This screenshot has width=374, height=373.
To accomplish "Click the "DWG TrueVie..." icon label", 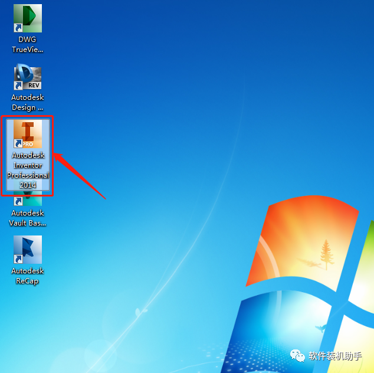I will coord(28,44).
